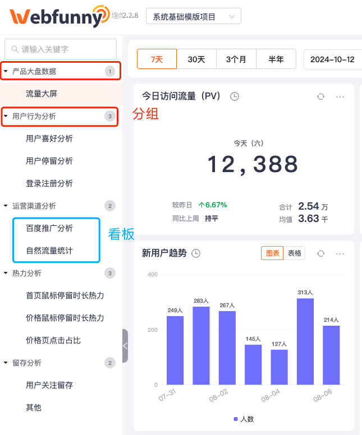Image resolution: width=362 pixels, height=435 pixels.
Task: Select the 半年 time range tab
Action: point(276,59)
